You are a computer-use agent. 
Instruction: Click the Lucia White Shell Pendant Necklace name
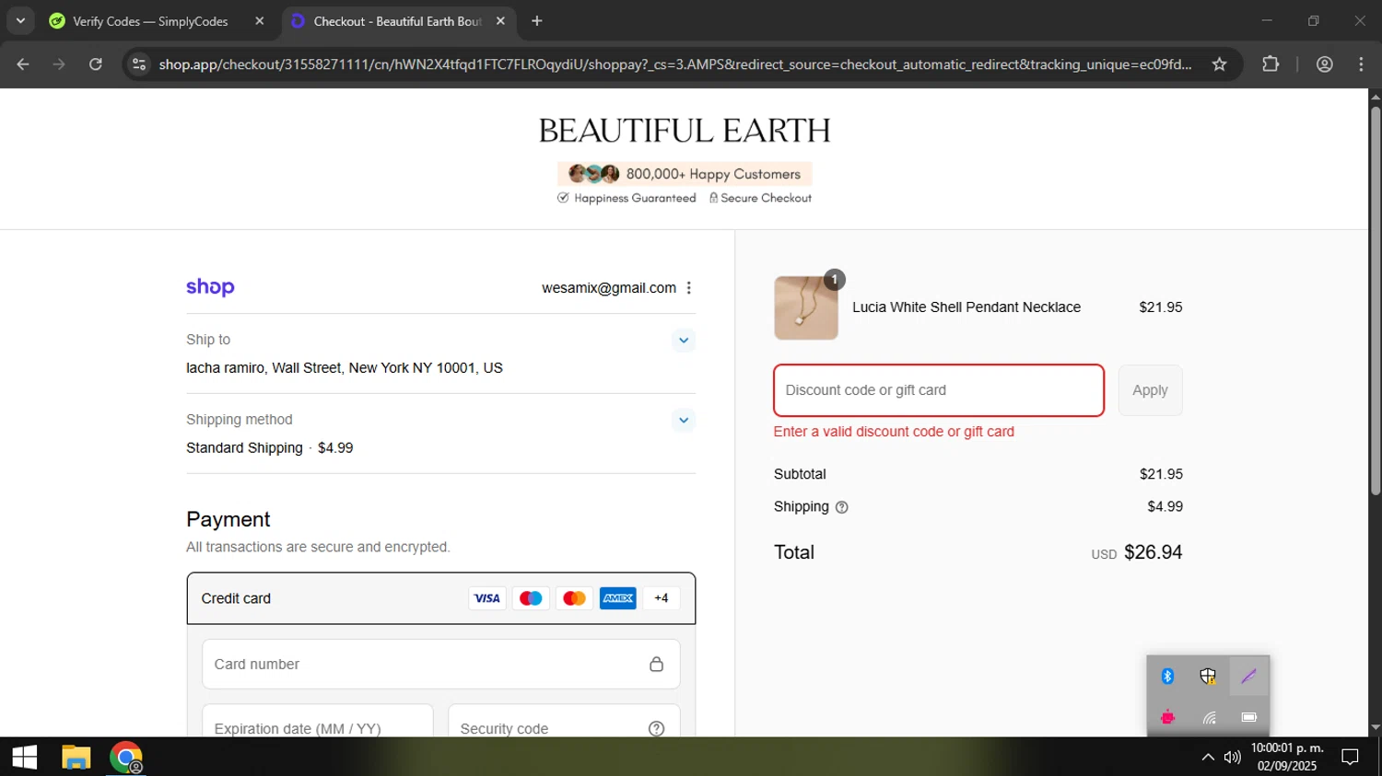pos(966,307)
